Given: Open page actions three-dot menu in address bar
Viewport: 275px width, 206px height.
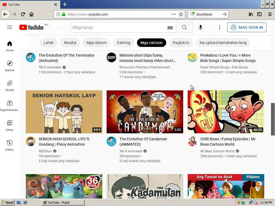Looking at the screenshot, I should pyautogui.click(x=173, y=14).
